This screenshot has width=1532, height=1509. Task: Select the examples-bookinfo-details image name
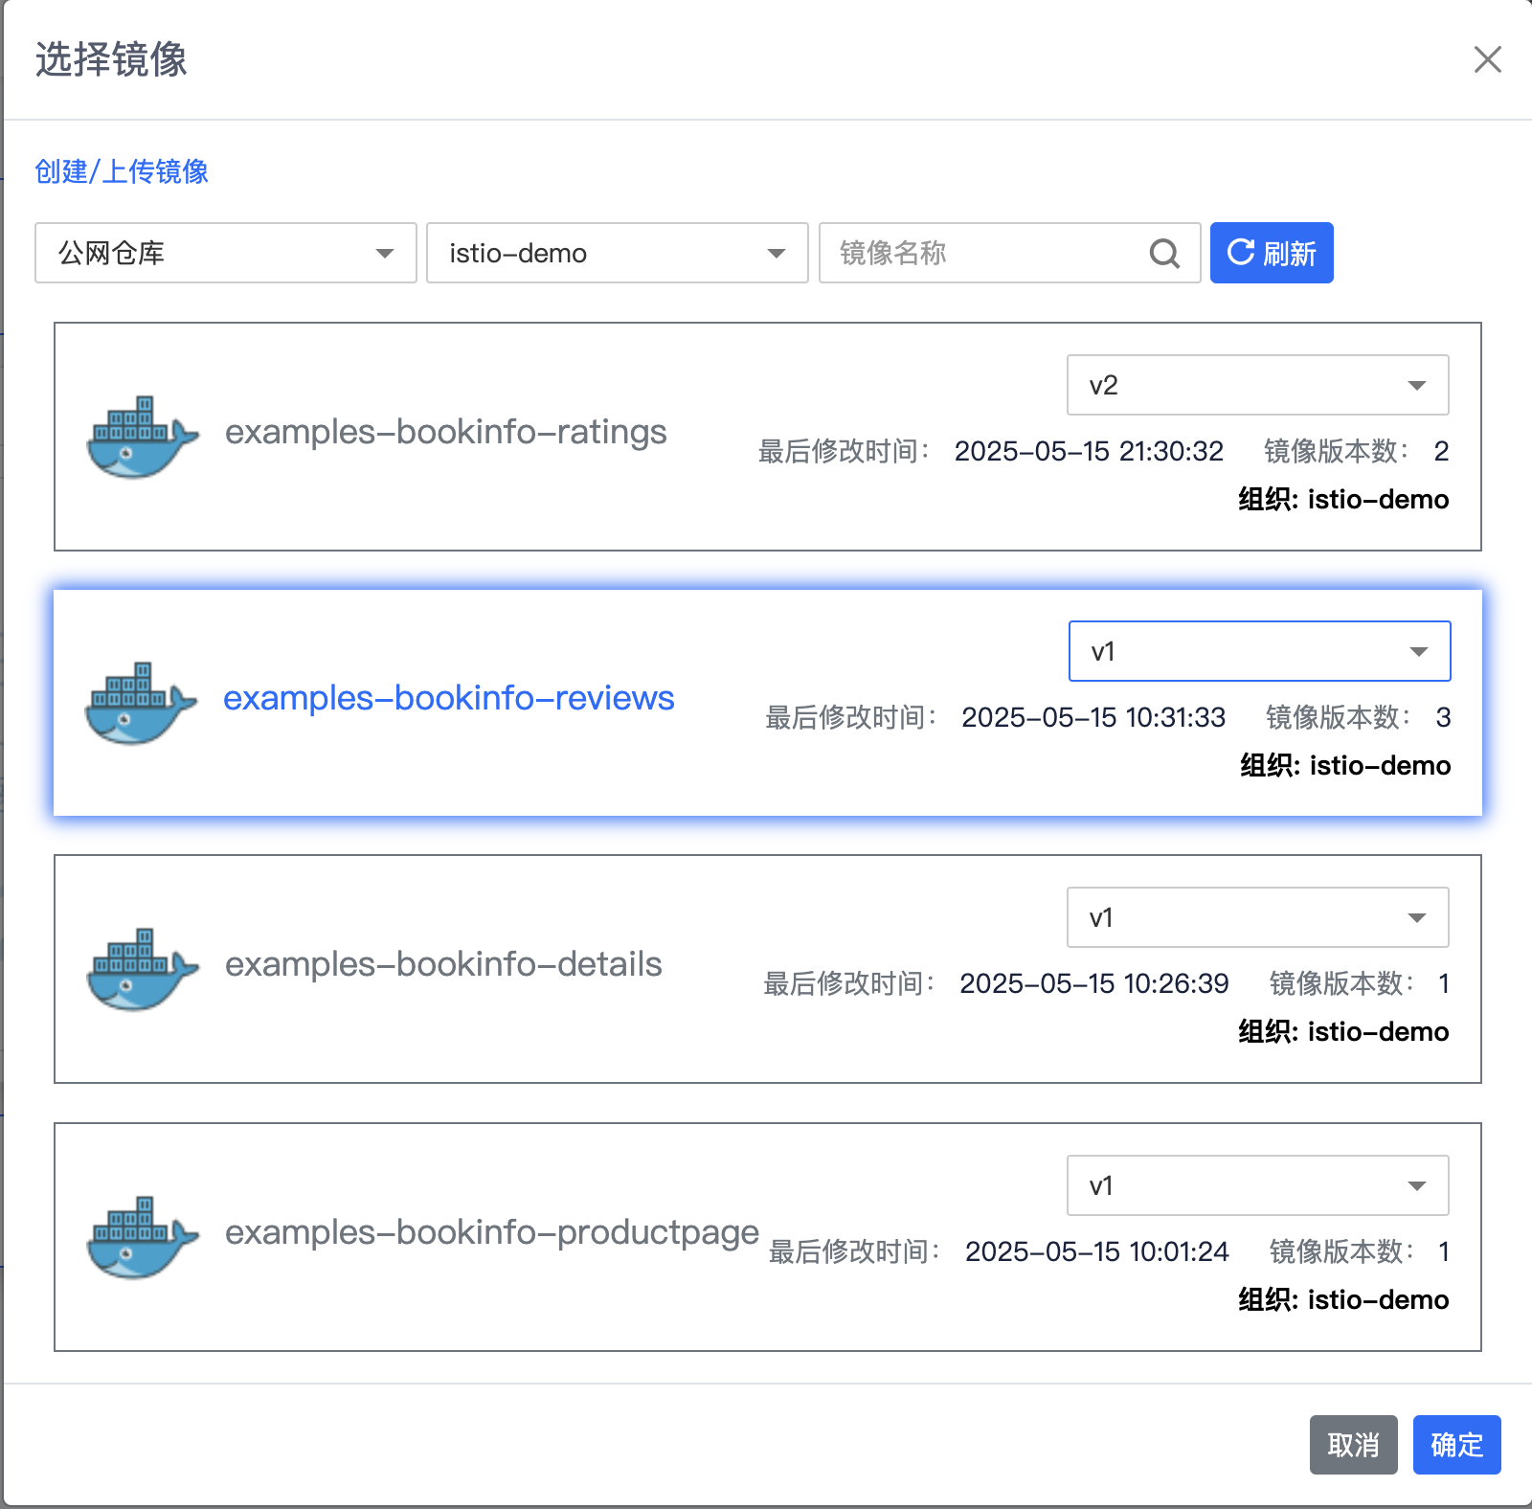pyautogui.click(x=443, y=964)
